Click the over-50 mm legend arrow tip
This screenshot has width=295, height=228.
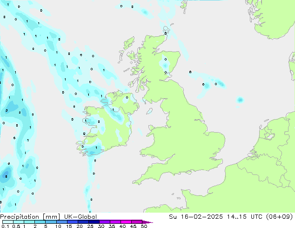pos(147,222)
